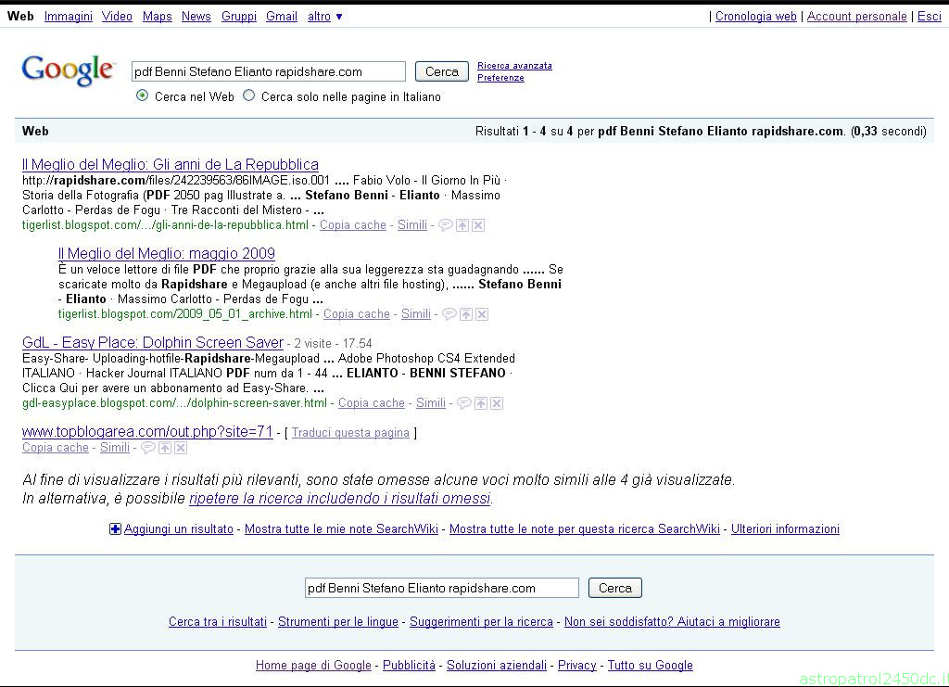Viewport: 949px width, 687px height.
Task: Remove the topblogarea result with the X icon
Action: 181,448
